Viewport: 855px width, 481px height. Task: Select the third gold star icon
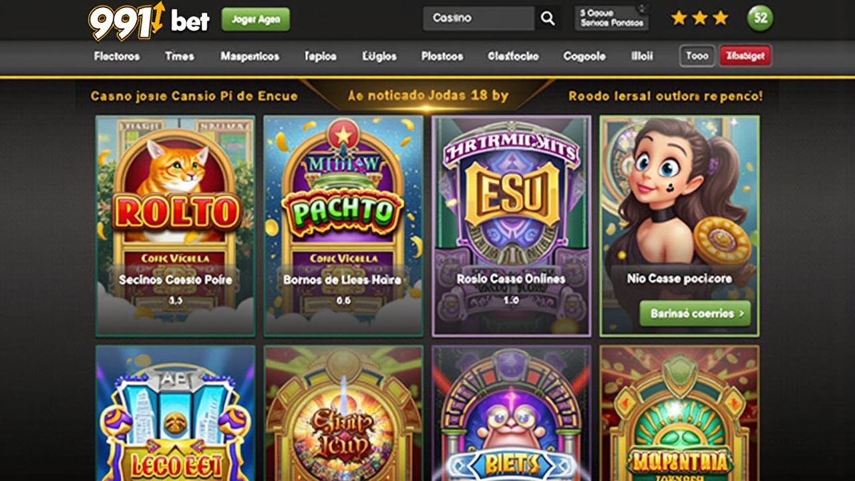pyautogui.click(x=720, y=19)
